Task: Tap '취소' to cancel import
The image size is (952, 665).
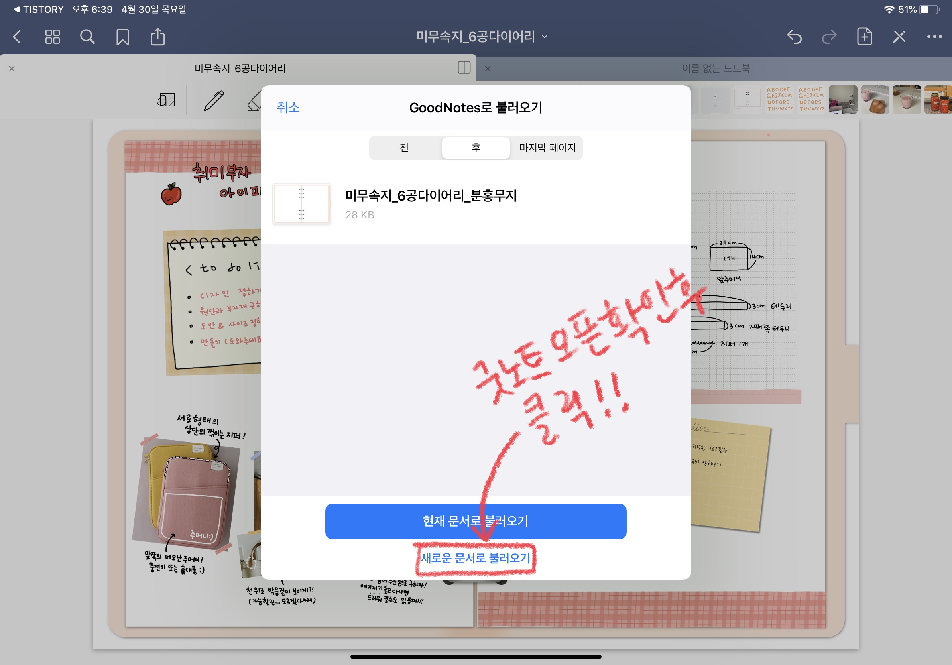Action: [288, 108]
